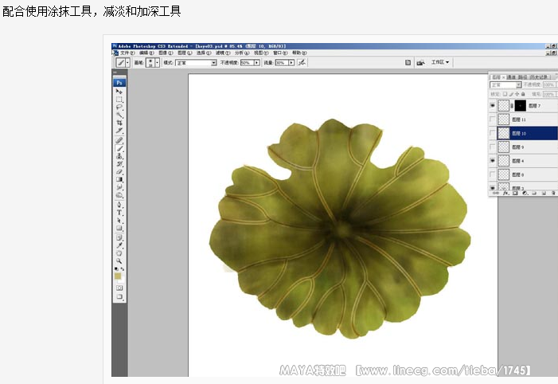Open the 滤镜 menu

(x=223, y=53)
